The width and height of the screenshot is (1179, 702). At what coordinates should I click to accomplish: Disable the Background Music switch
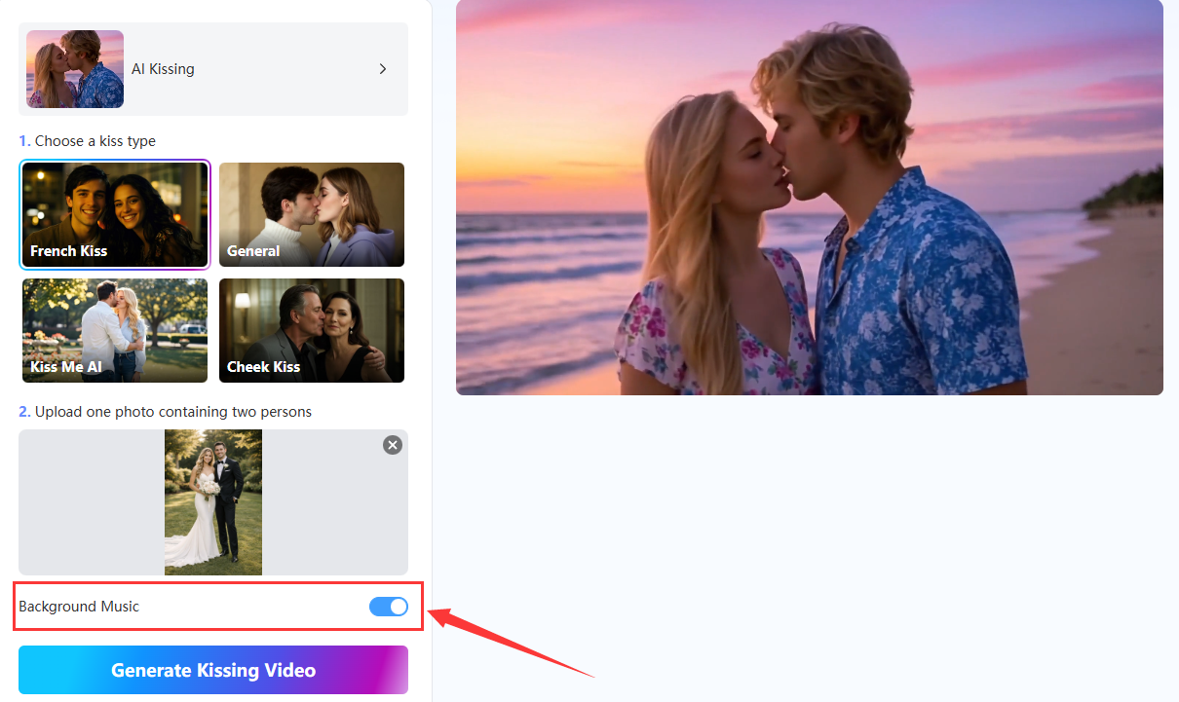[388, 607]
